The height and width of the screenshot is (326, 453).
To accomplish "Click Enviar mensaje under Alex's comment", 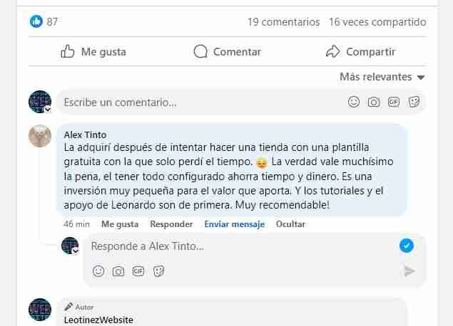I will tap(234, 224).
